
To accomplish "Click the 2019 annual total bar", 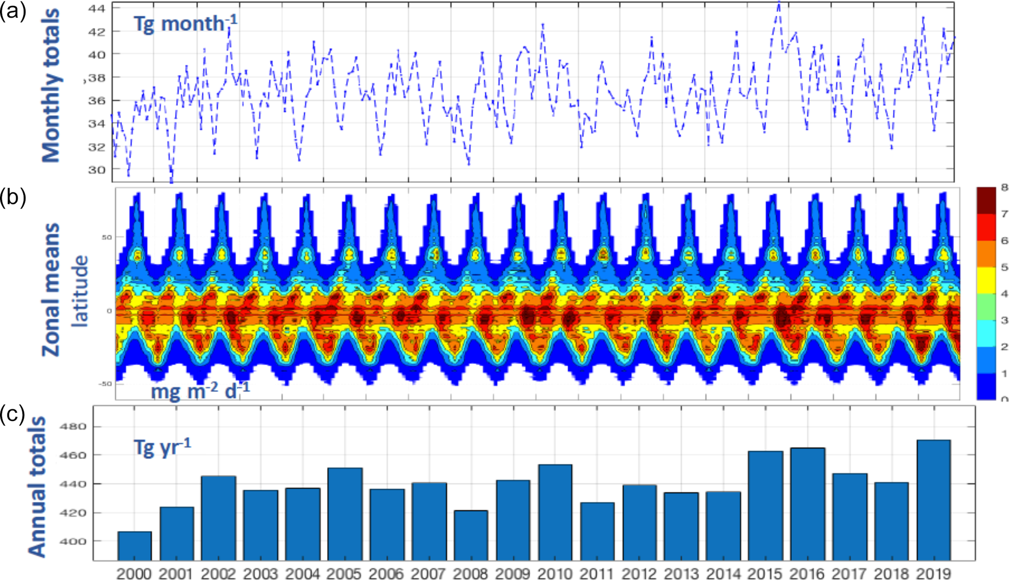I will click(x=933, y=500).
